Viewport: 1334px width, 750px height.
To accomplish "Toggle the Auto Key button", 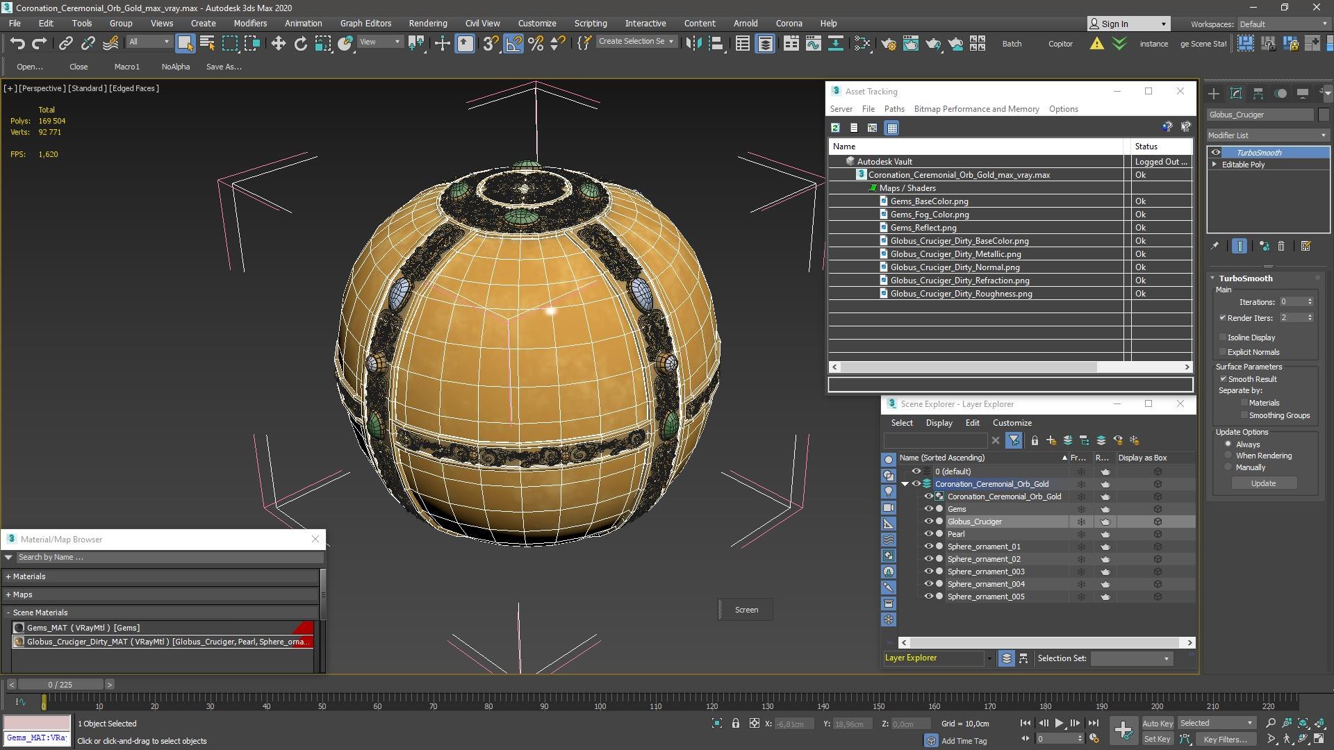I will click(1157, 724).
